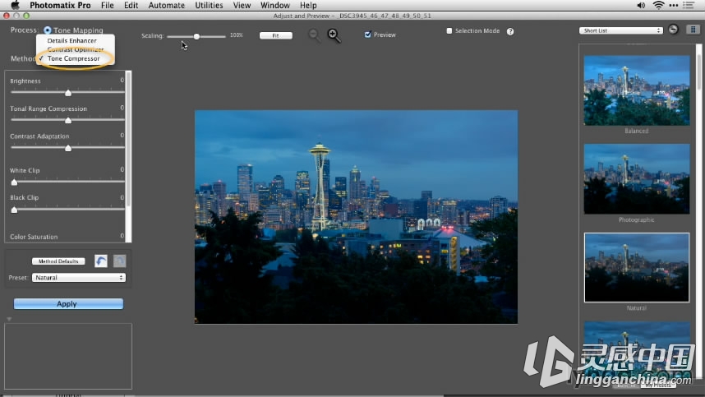Screen dimensions: 705x397
Task: Click the Brightness slider handle
Action: [68, 93]
